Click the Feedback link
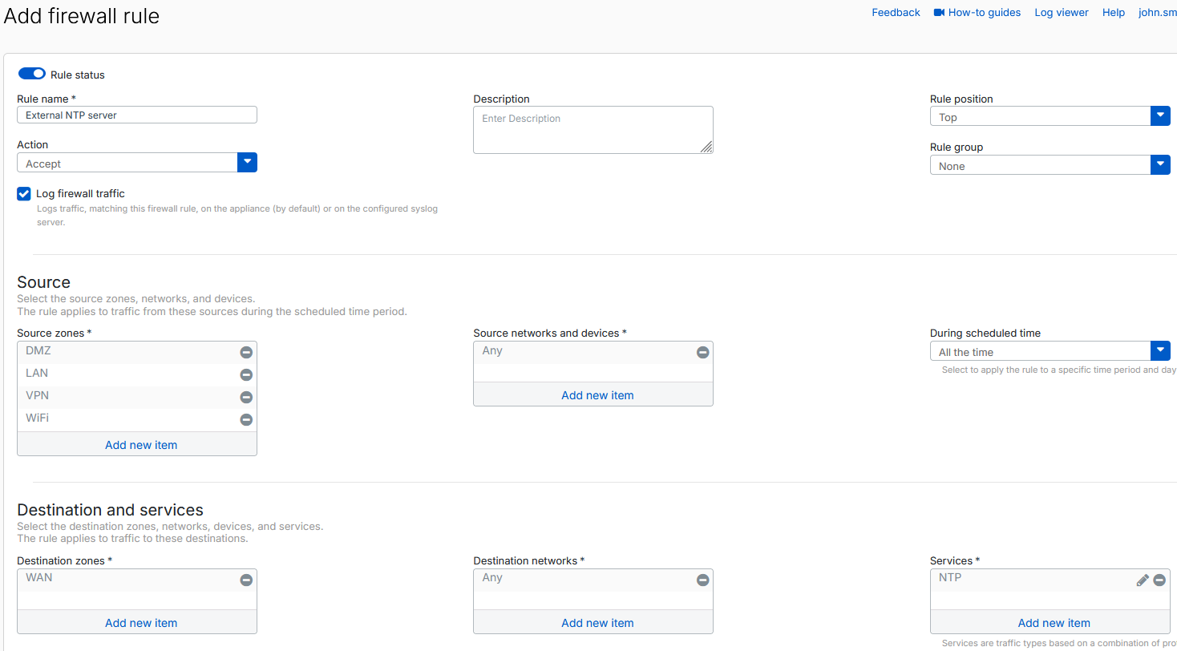 (896, 13)
